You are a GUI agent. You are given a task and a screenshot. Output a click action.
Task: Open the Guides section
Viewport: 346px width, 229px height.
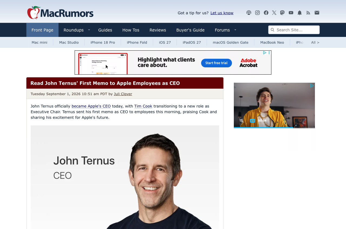(x=105, y=30)
